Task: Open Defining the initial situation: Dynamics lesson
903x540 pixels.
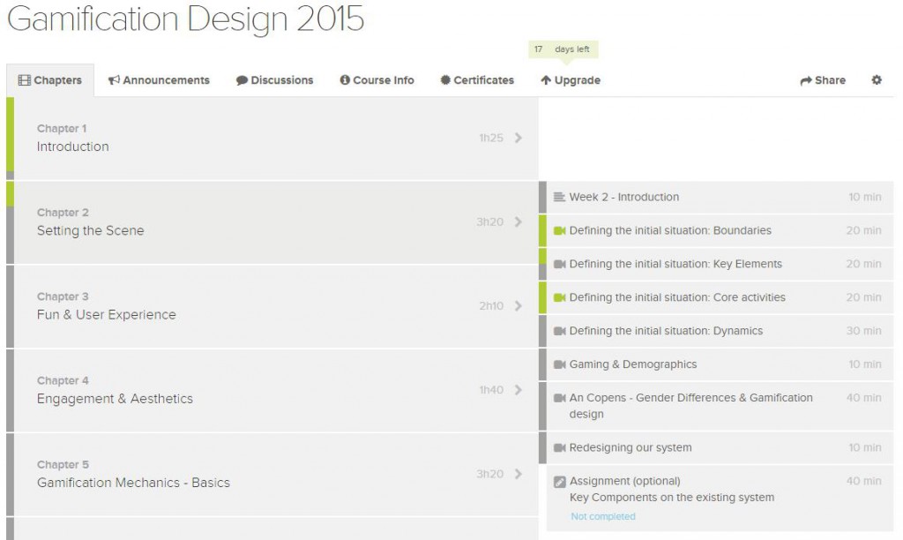Action: (666, 331)
